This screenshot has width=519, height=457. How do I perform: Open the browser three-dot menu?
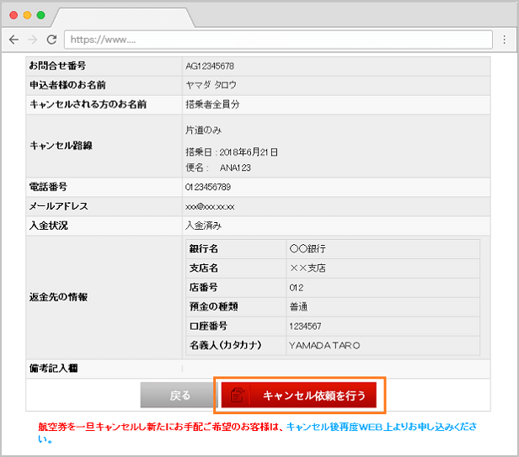click(x=502, y=40)
